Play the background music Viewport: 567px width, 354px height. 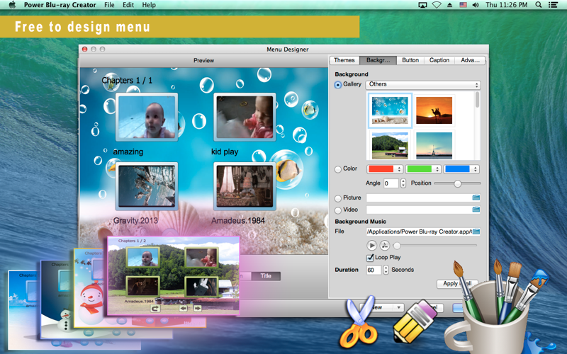(371, 245)
